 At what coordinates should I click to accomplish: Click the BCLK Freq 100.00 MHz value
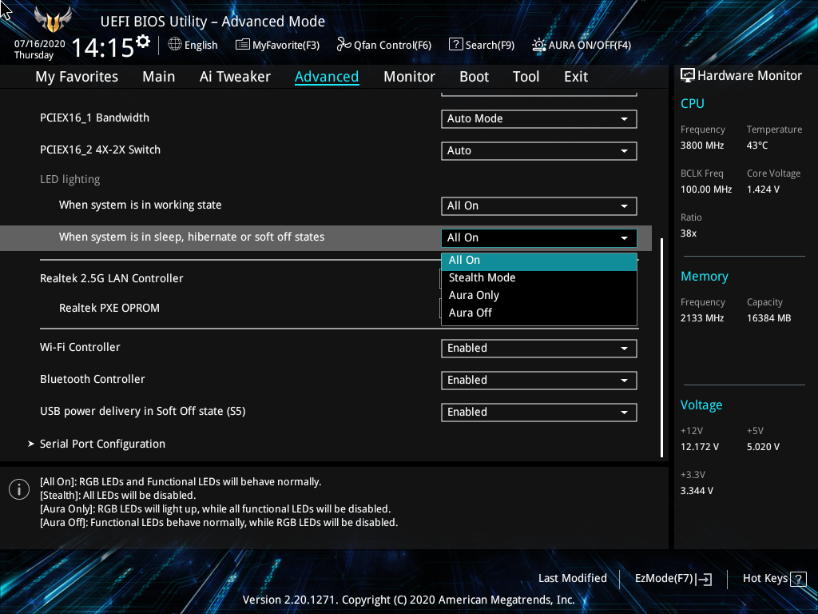(706, 189)
